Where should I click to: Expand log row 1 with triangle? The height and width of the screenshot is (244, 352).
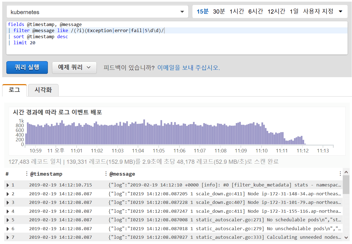tap(8, 185)
